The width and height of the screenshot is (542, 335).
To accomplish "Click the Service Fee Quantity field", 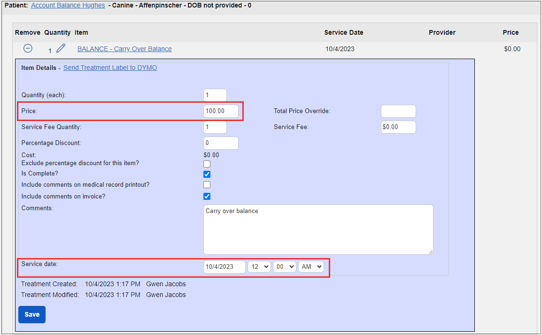I will [215, 127].
